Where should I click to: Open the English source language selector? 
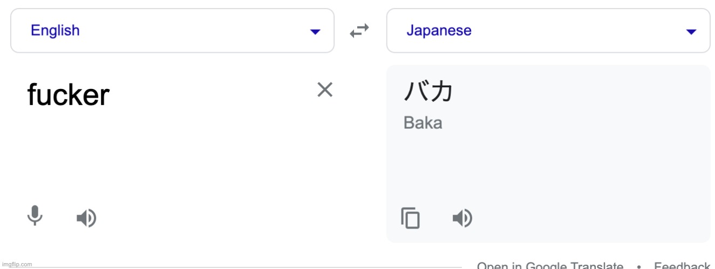pyautogui.click(x=172, y=31)
